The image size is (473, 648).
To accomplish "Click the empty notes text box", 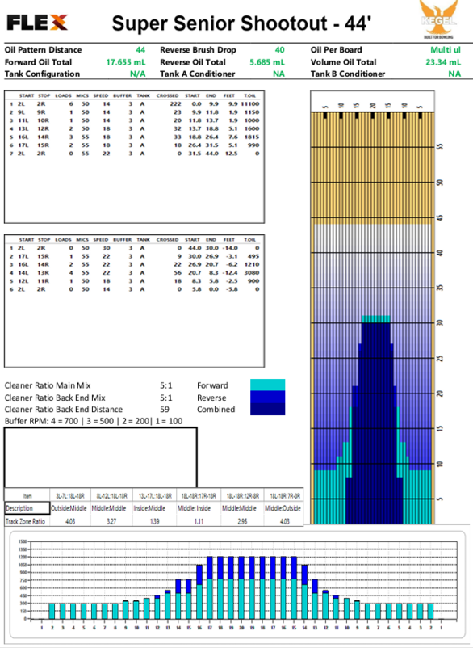I will [x=100, y=457].
